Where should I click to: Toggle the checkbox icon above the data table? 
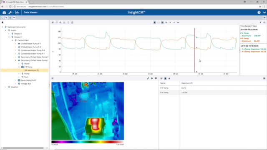click(161, 78)
